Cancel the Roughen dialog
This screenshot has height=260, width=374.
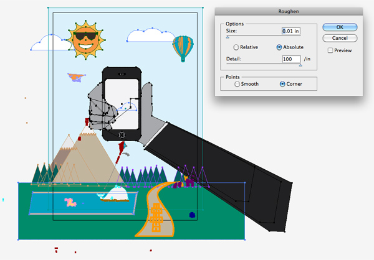click(340, 38)
